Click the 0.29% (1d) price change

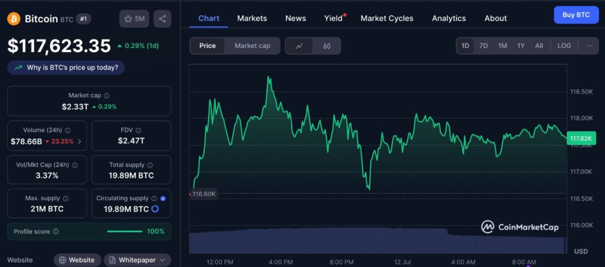tap(138, 46)
